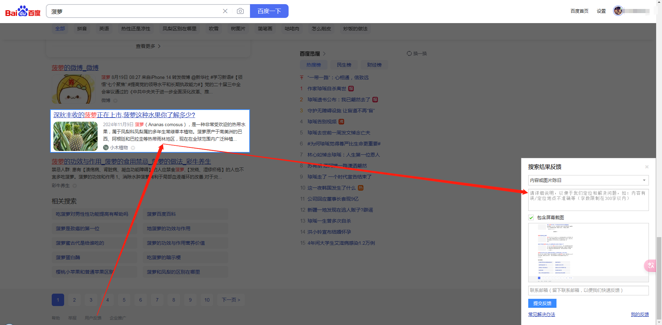Open camera image search icon

[240, 11]
